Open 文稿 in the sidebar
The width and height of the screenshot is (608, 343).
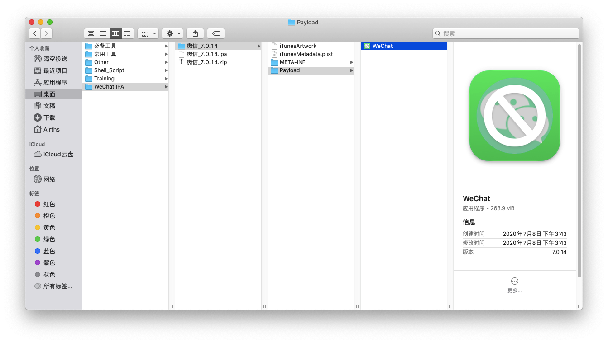pyautogui.click(x=53, y=106)
